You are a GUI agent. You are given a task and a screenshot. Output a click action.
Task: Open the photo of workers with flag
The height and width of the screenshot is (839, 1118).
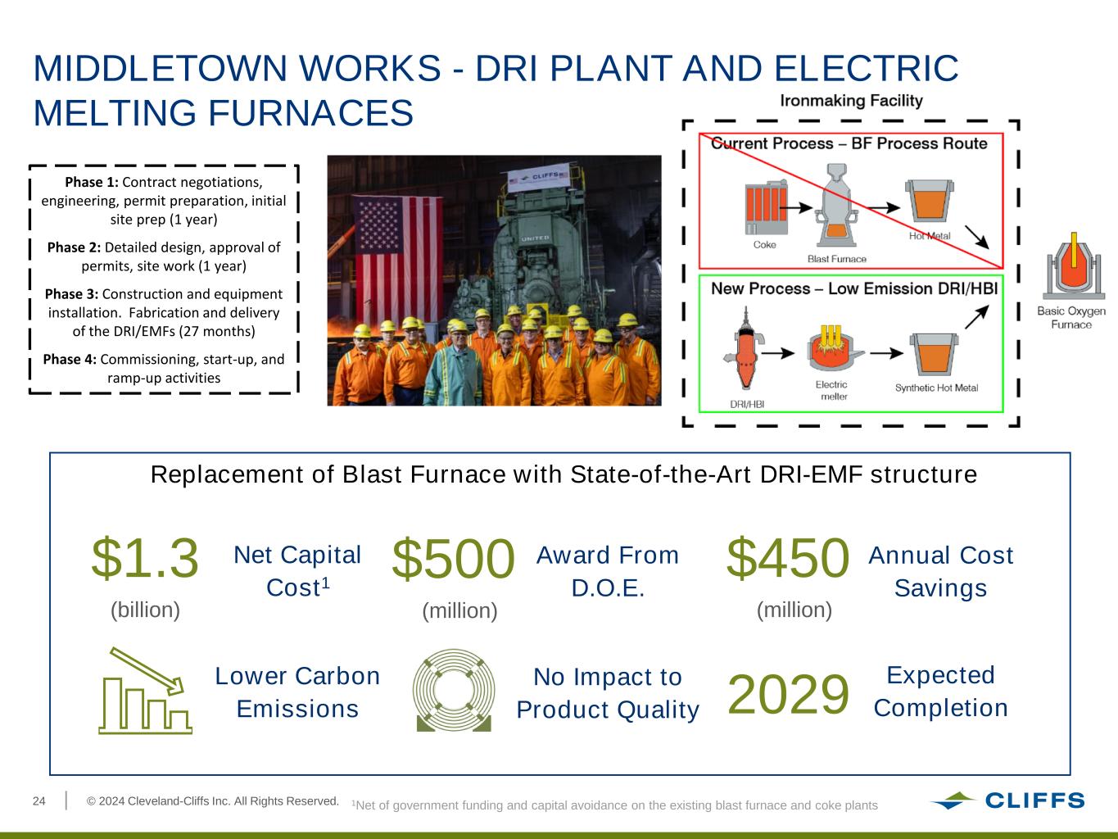click(x=494, y=280)
